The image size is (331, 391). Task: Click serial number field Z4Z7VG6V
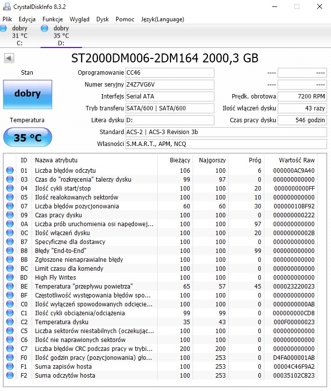click(x=170, y=85)
